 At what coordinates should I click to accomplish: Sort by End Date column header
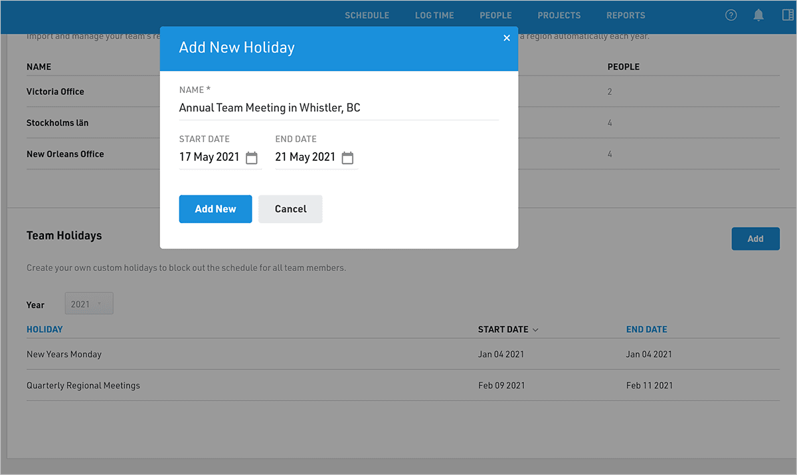[x=646, y=330]
